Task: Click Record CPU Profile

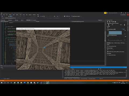Action: 112,55
